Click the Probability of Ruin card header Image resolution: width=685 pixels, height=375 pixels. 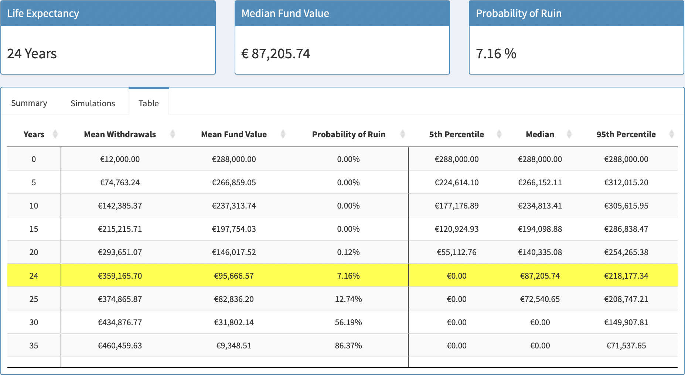(x=576, y=13)
